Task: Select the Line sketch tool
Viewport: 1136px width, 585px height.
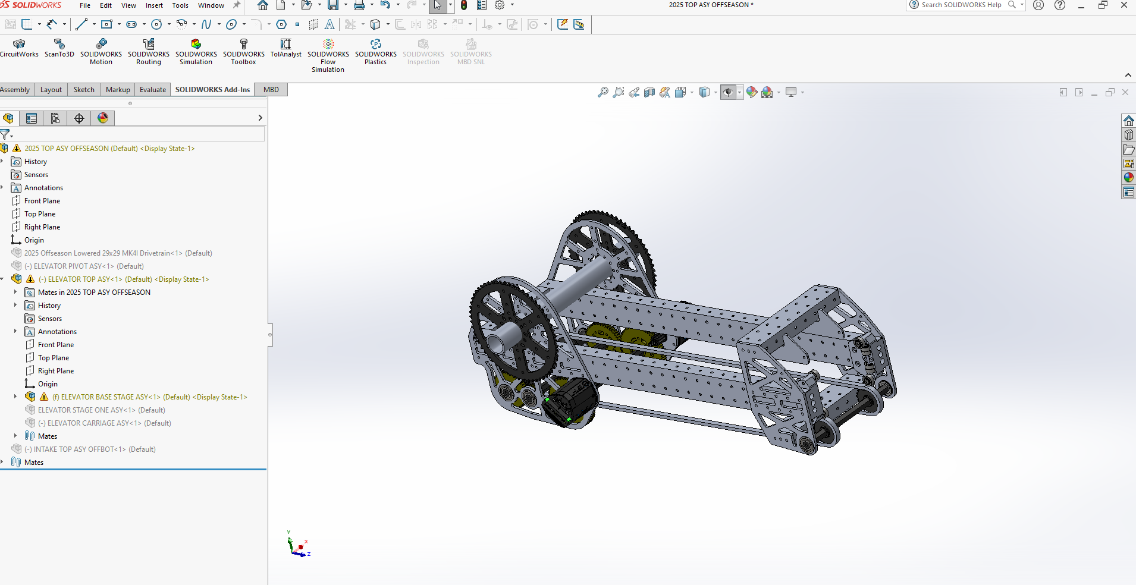Action: click(81, 24)
